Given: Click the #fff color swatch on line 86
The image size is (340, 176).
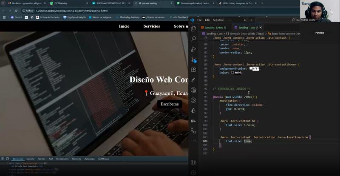Looking at the screenshot, I should pos(251,68).
